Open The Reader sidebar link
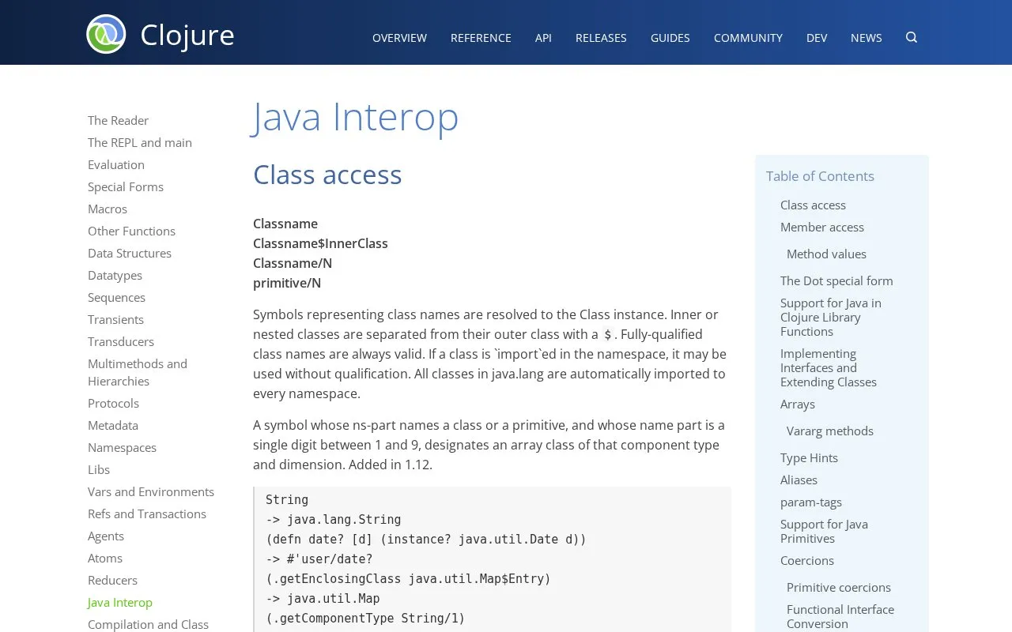Screen dimensions: 1012x632 click(118, 120)
